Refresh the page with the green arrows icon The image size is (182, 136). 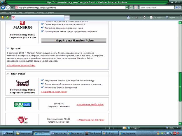pyautogui.click(x=131, y=8)
